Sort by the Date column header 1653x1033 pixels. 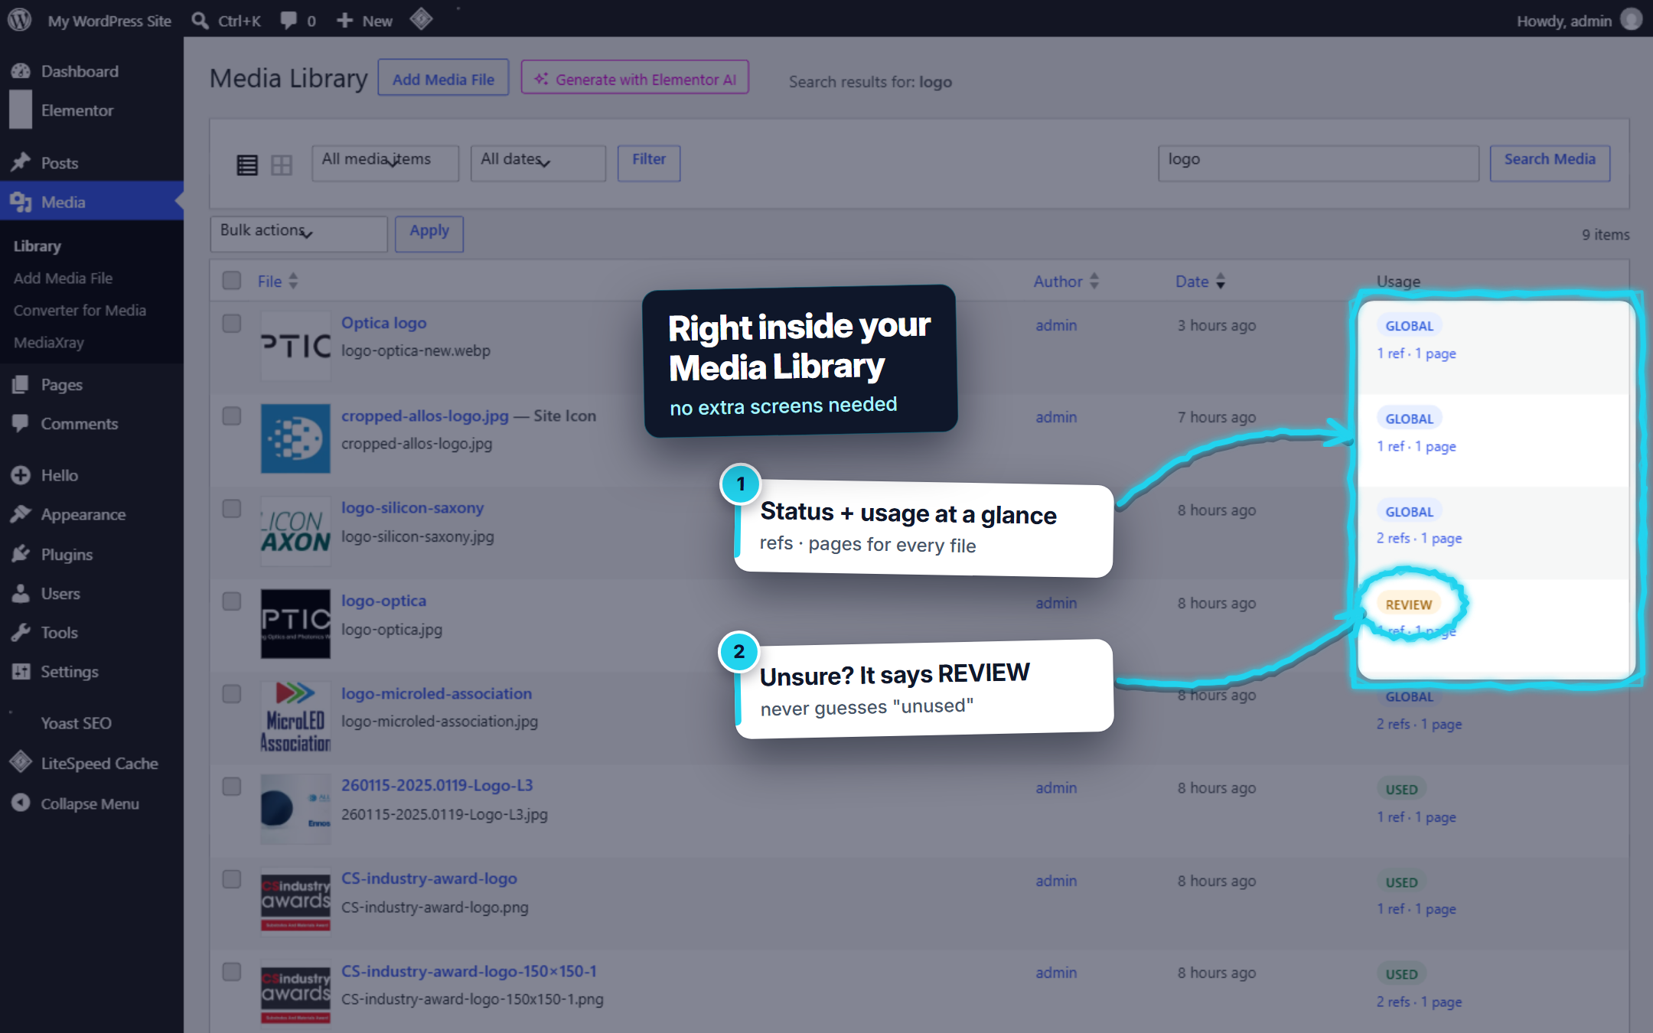click(x=1199, y=281)
